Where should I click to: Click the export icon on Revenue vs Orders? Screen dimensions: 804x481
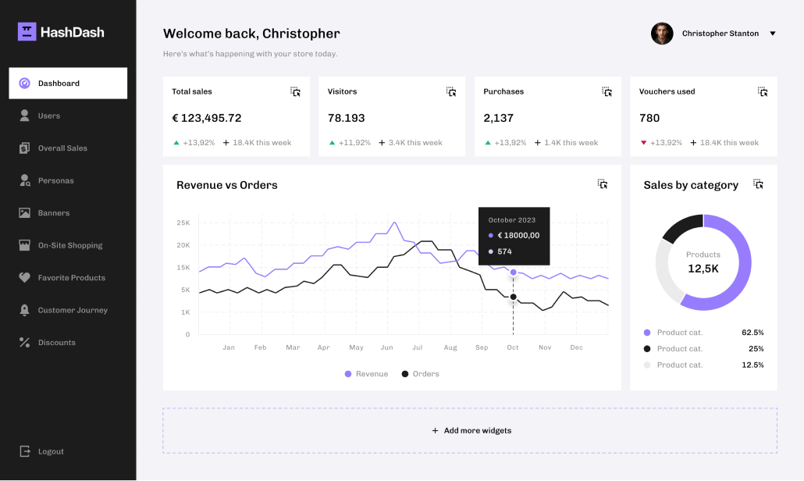point(602,183)
